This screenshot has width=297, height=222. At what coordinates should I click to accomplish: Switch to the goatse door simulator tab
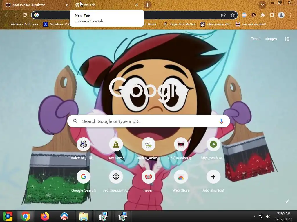(x=37, y=5)
